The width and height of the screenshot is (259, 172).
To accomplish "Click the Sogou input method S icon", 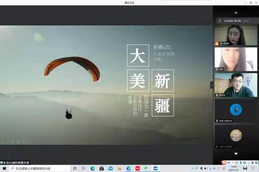I will [x=224, y=163].
